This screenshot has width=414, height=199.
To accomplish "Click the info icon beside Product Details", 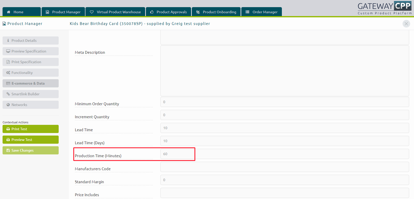I will pyautogui.click(x=8, y=41).
